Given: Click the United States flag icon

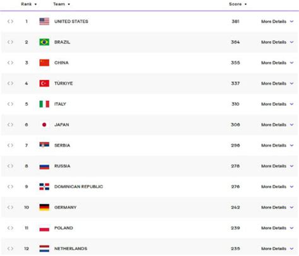Looking at the screenshot, I should tap(44, 21).
